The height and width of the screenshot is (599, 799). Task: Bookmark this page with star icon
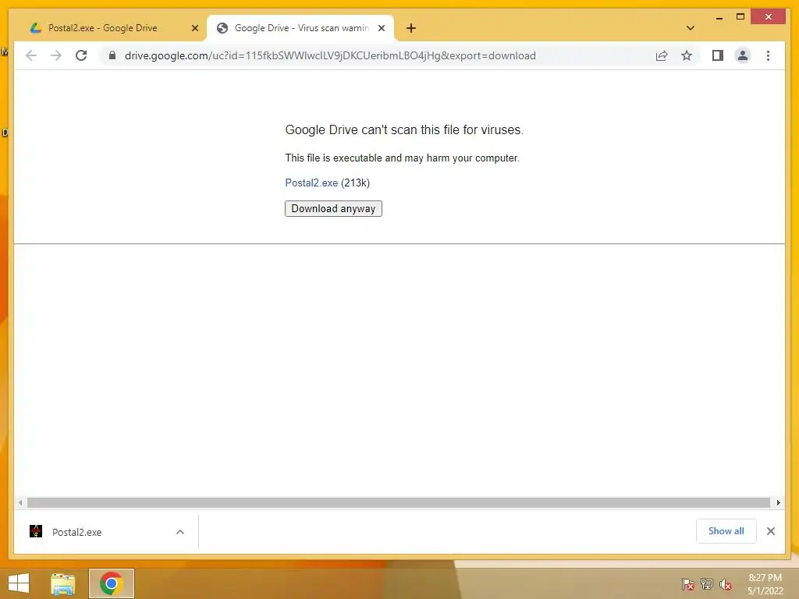coord(687,55)
